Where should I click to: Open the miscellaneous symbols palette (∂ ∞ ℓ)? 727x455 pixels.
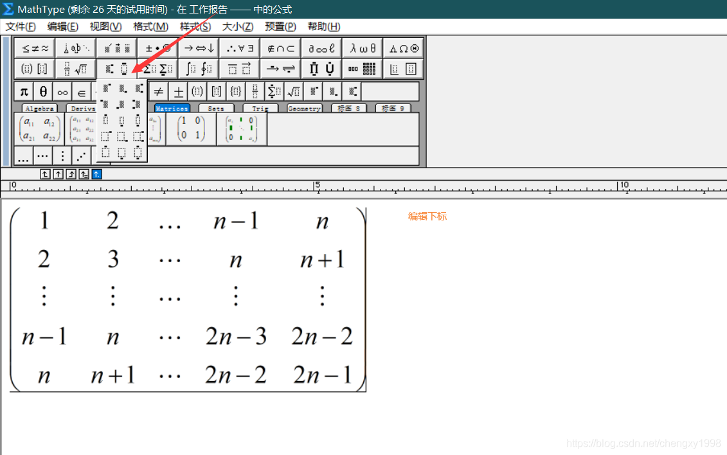click(x=321, y=48)
